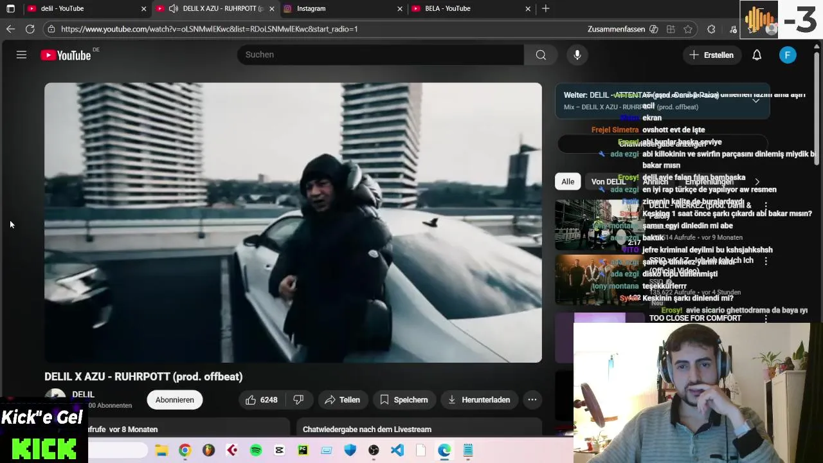Open Visual Studio Code from the taskbar

point(397,450)
